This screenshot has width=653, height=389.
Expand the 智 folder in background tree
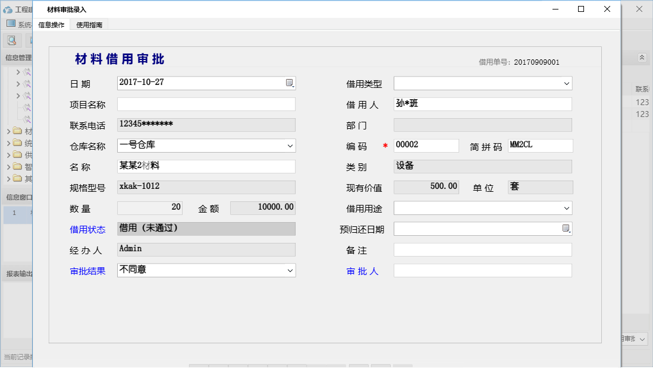point(8,167)
